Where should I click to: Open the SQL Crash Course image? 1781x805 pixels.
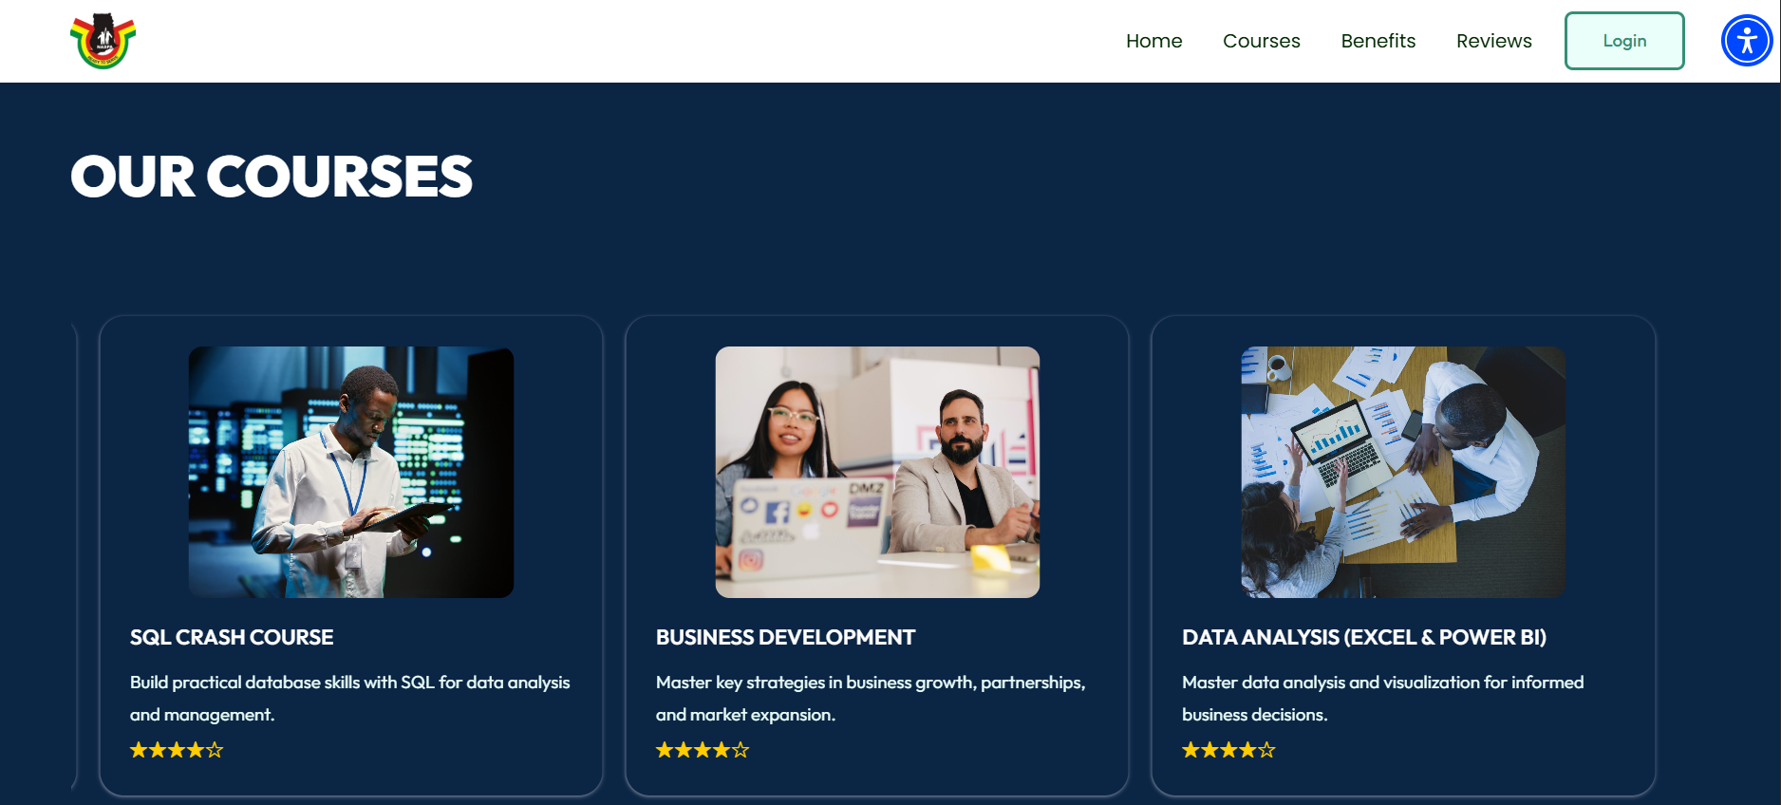351,472
